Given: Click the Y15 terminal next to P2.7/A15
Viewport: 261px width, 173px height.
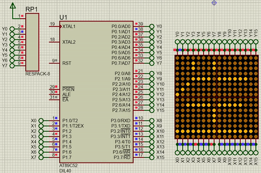Looking at the screenshot, I should pos(152,110).
